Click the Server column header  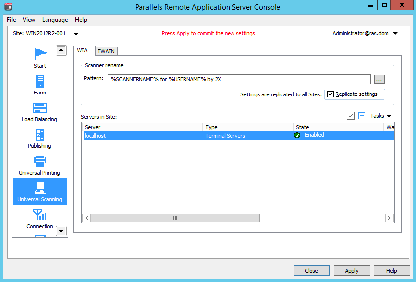pyautogui.click(x=142, y=127)
